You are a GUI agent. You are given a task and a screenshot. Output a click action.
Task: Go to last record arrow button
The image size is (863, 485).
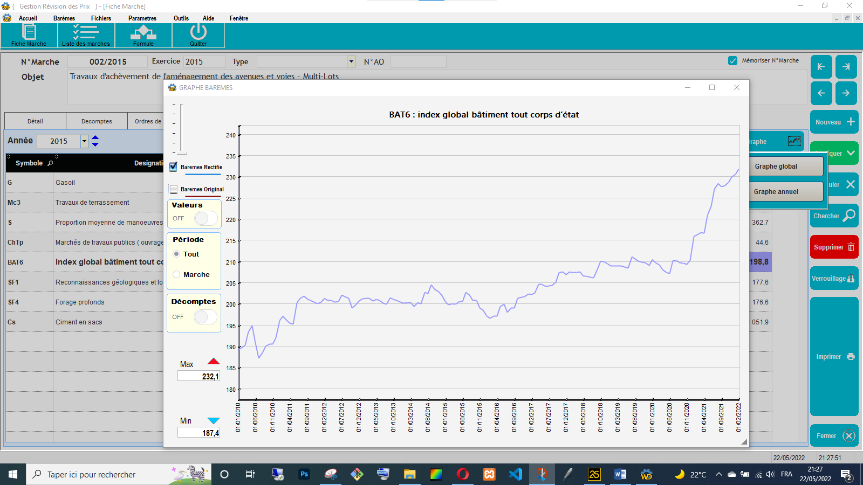coord(846,67)
